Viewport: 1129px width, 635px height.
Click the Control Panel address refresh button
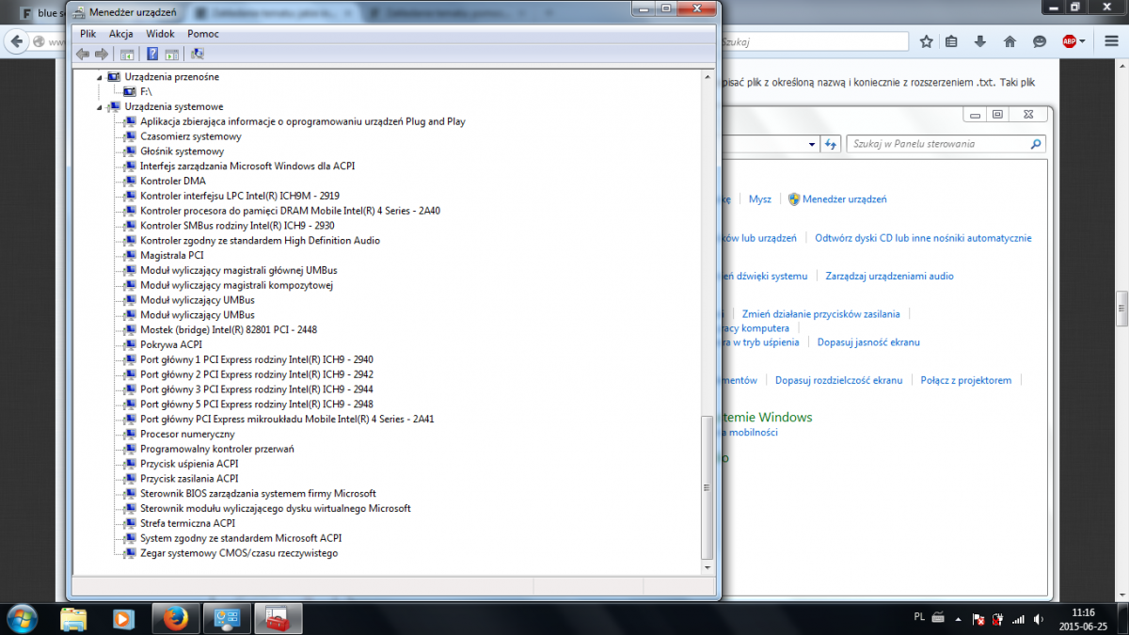click(x=831, y=144)
